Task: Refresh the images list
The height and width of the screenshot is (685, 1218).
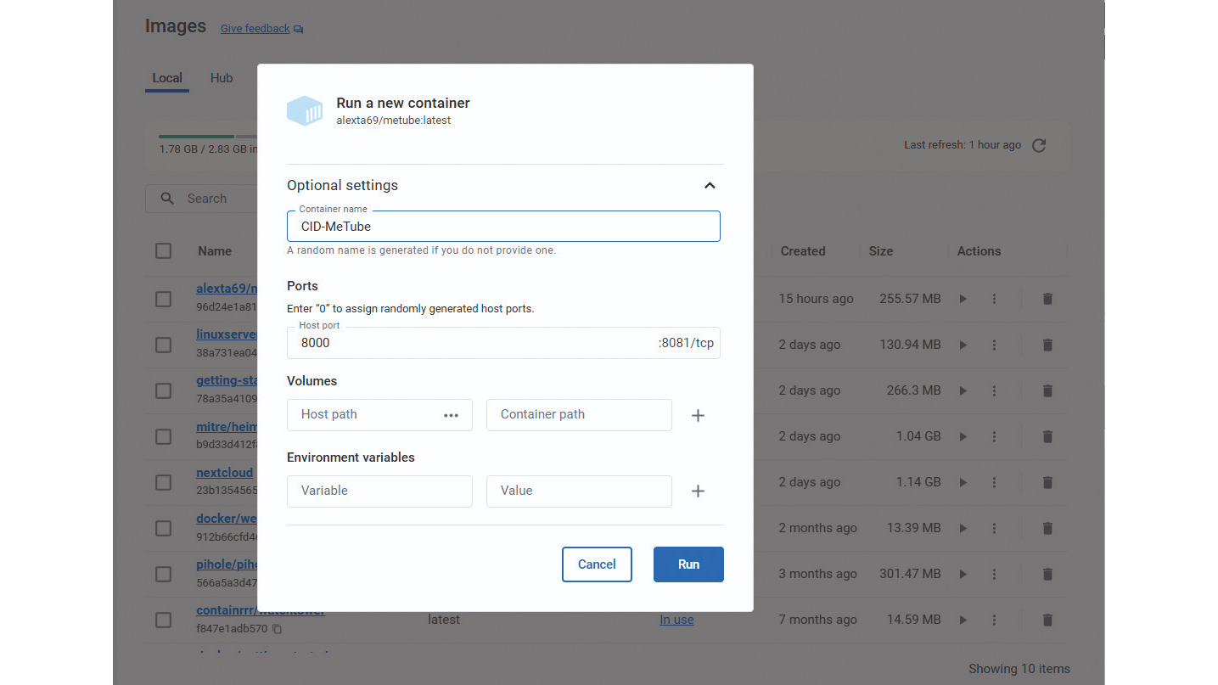Action: click(x=1039, y=145)
